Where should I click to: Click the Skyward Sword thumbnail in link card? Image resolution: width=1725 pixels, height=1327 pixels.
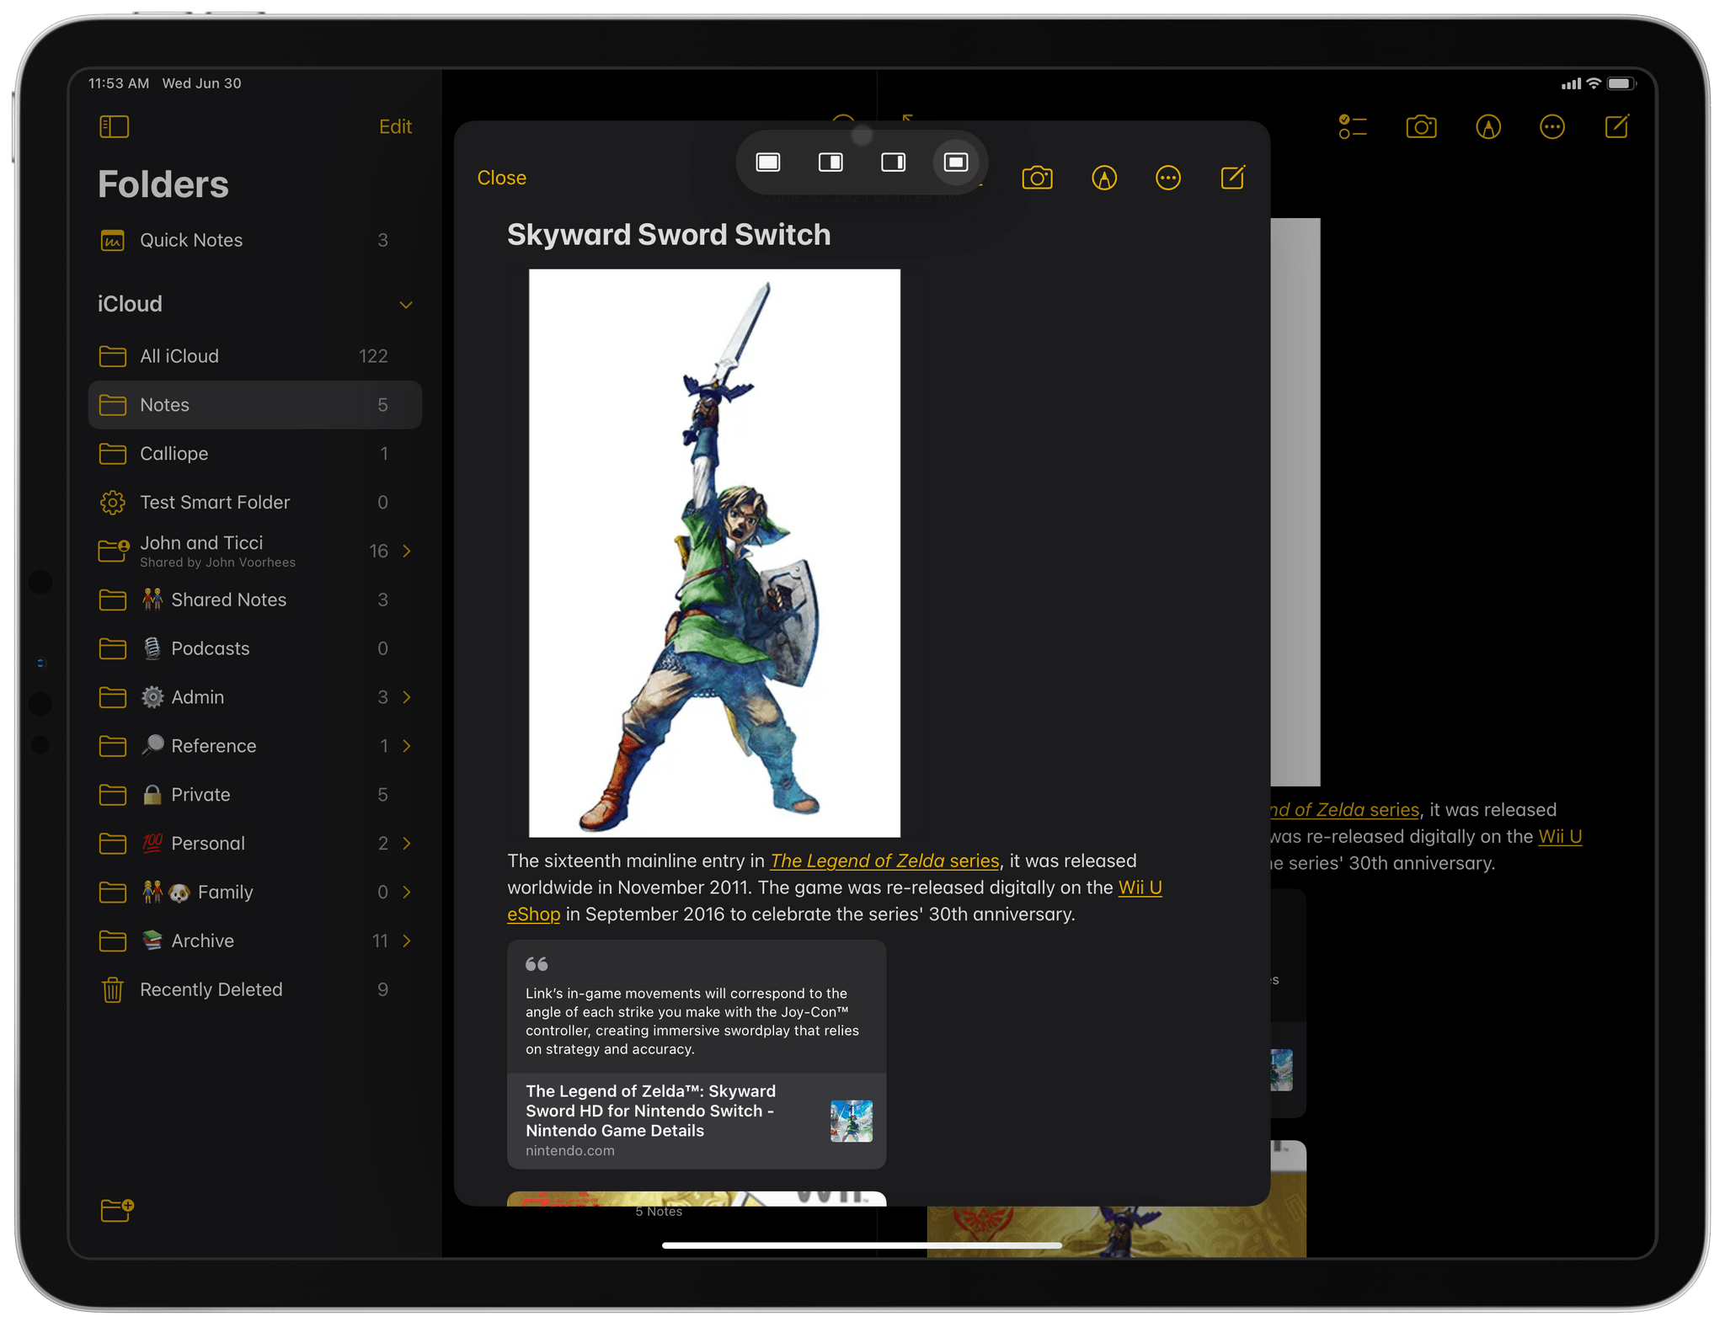(852, 1121)
